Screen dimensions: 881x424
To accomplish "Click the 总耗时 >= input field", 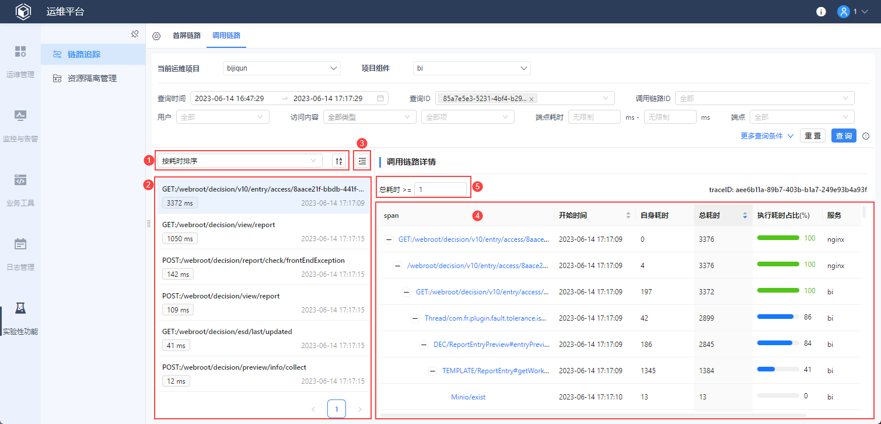I will tap(440, 190).
